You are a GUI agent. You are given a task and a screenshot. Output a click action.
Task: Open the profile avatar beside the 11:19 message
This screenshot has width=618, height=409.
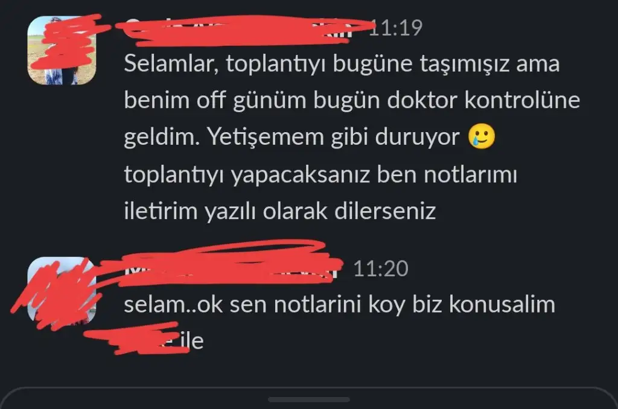pyautogui.click(x=62, y=51)
